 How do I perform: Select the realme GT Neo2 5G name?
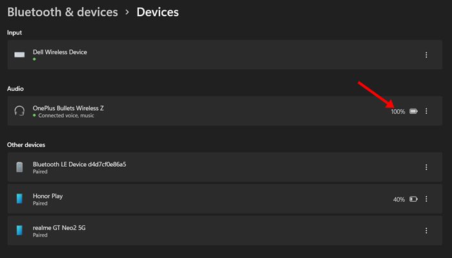pyautogui.click(x=59, y=228)
